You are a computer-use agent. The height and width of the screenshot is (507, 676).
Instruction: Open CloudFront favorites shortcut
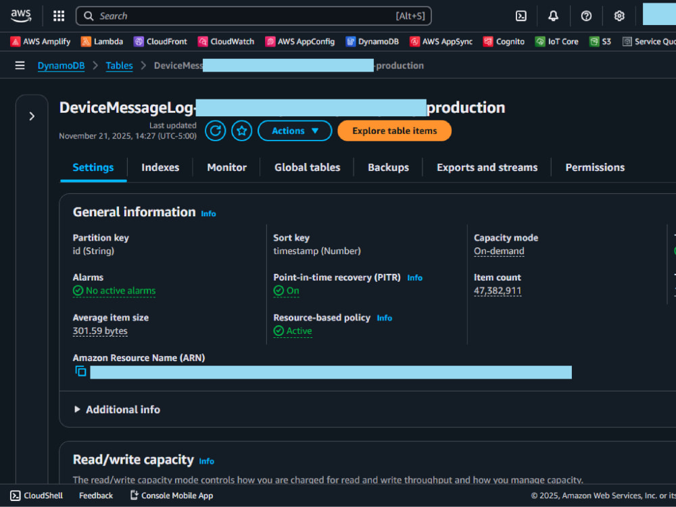(x=160, y=41)
